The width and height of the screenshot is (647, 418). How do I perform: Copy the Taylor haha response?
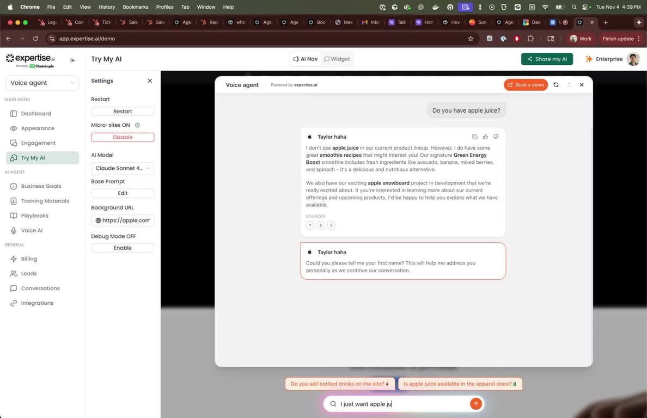474,137
